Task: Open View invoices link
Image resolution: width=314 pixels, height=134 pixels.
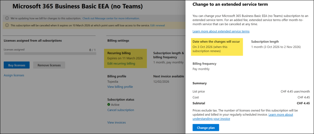Action: pos(117,122)
